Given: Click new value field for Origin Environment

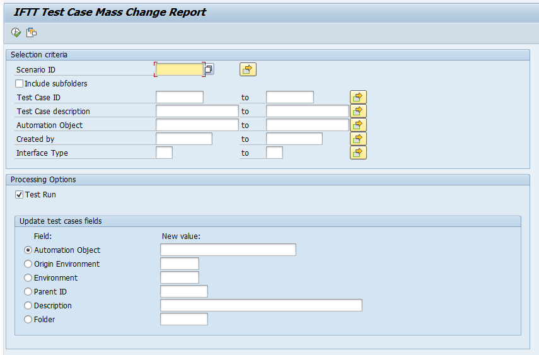Looking at the screenshot, I should click(180, 264).
